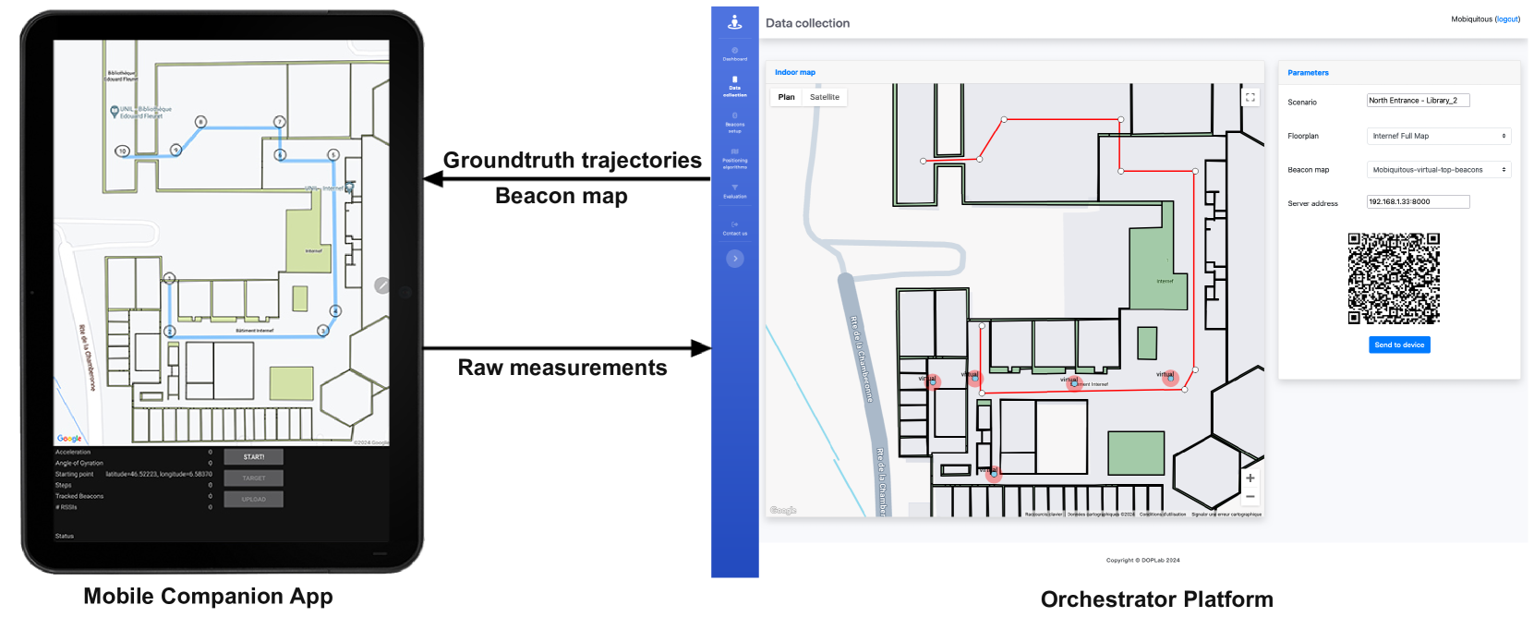
Task: Tap waypoint 1 on tablet map
Action: [x=169, y=278]
